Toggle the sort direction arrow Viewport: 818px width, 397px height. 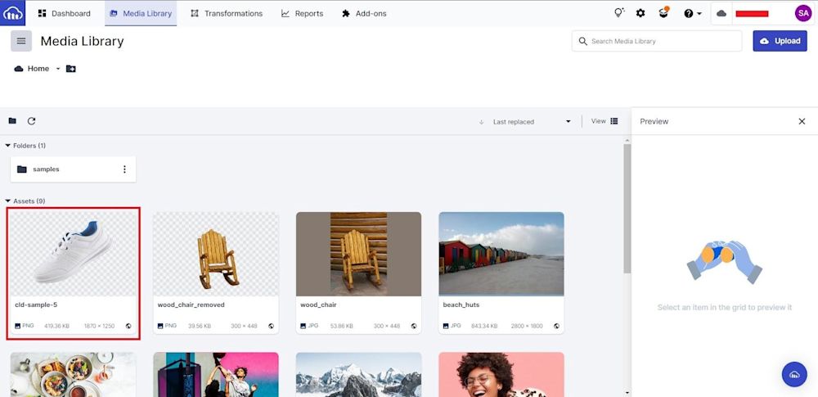481,122
